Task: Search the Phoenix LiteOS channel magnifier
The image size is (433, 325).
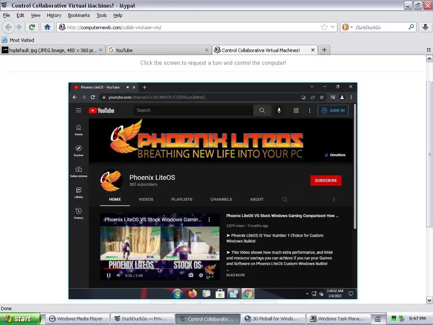Action: tap(285, 199)
